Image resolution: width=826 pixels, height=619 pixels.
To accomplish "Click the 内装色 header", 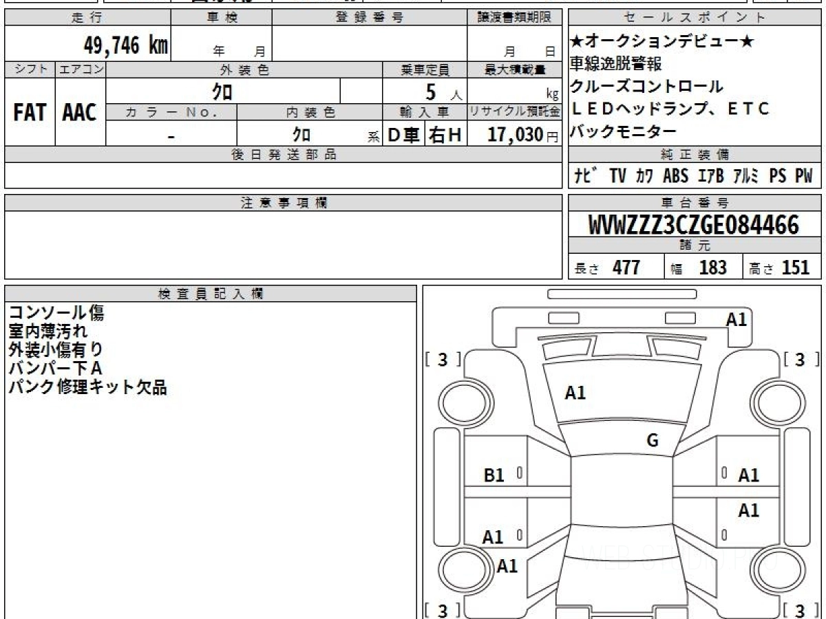I will point(310,111).
